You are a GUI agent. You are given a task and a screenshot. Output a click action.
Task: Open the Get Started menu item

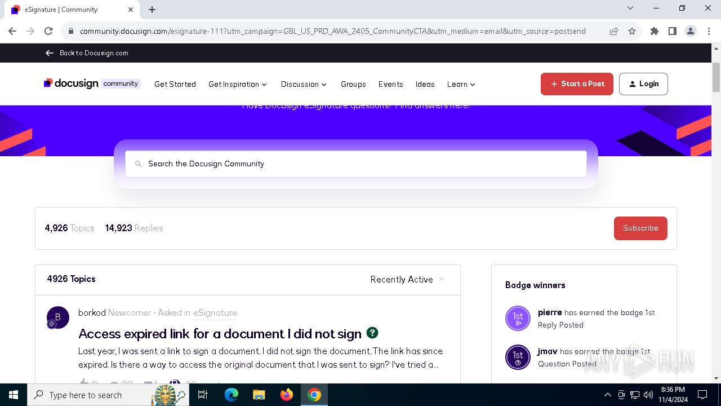click(175, 84)
